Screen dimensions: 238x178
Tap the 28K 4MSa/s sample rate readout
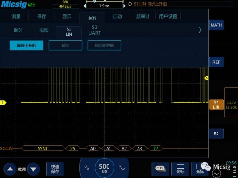(65, 4)
